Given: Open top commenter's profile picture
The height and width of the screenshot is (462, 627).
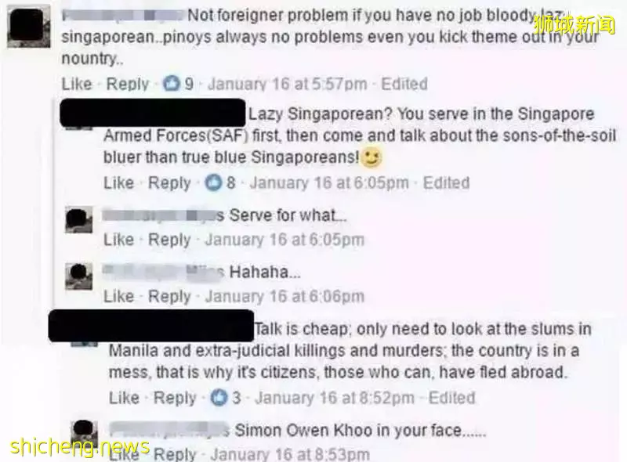Looking at the screenshot, I should tap(29, 27).
